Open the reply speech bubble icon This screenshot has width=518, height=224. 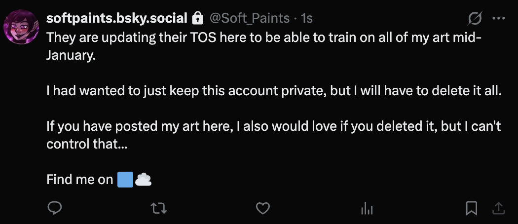(53, 209)
